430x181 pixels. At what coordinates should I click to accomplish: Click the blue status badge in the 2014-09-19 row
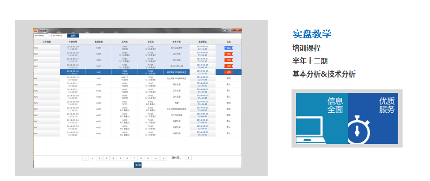(228, 48)
